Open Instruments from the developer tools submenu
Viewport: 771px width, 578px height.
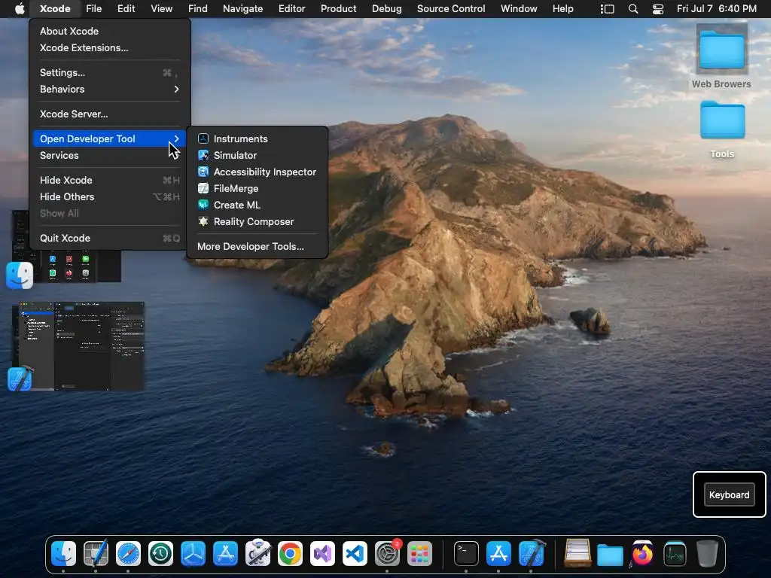[x=240, y=138]
